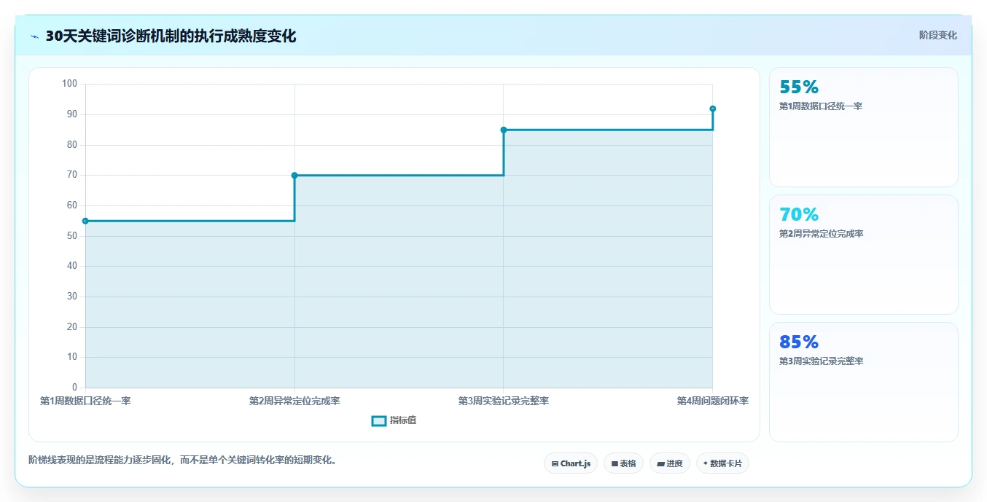Click the 指标值 legend color box
The height and width of the screenshot is (502, 987).
click(x=379, y=420)
